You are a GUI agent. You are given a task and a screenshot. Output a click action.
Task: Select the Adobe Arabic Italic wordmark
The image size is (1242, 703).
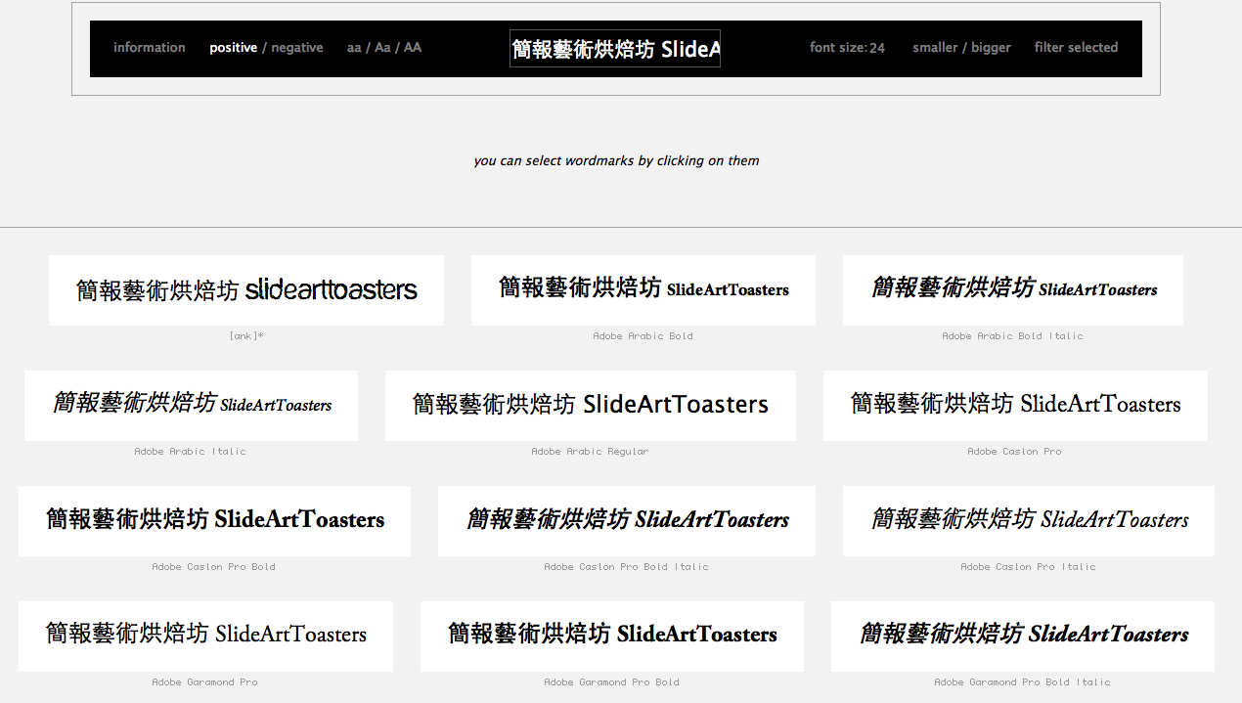(192, 406)
